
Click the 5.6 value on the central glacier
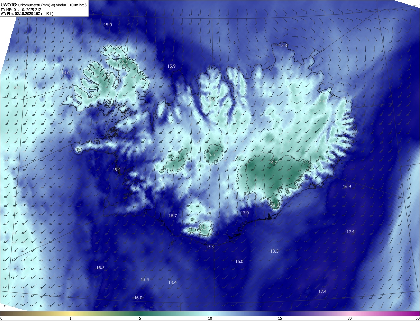click(x=212, y=155)
